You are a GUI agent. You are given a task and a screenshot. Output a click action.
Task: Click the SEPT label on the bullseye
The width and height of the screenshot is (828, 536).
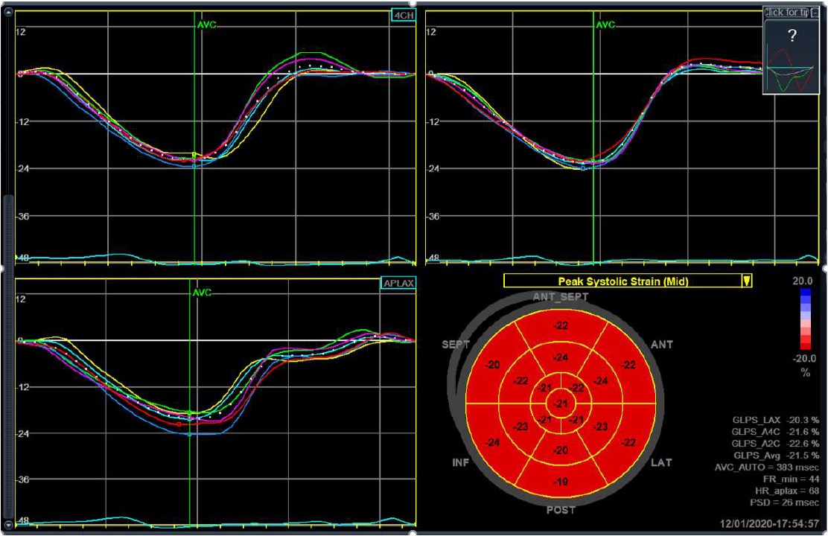pyautogui.click(x=456, y=345)
